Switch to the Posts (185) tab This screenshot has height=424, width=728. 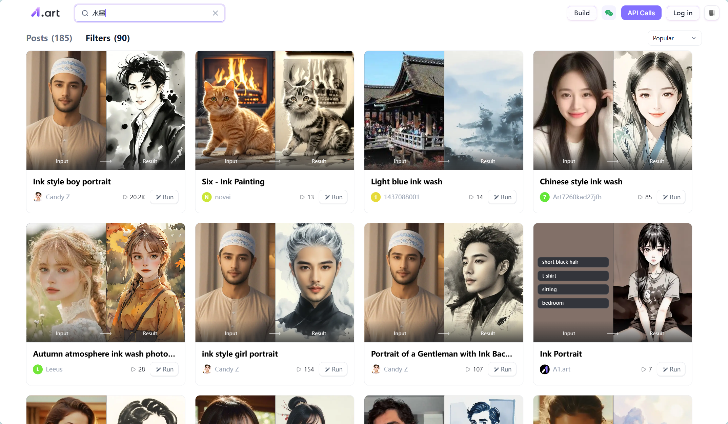tap(49, 38)
